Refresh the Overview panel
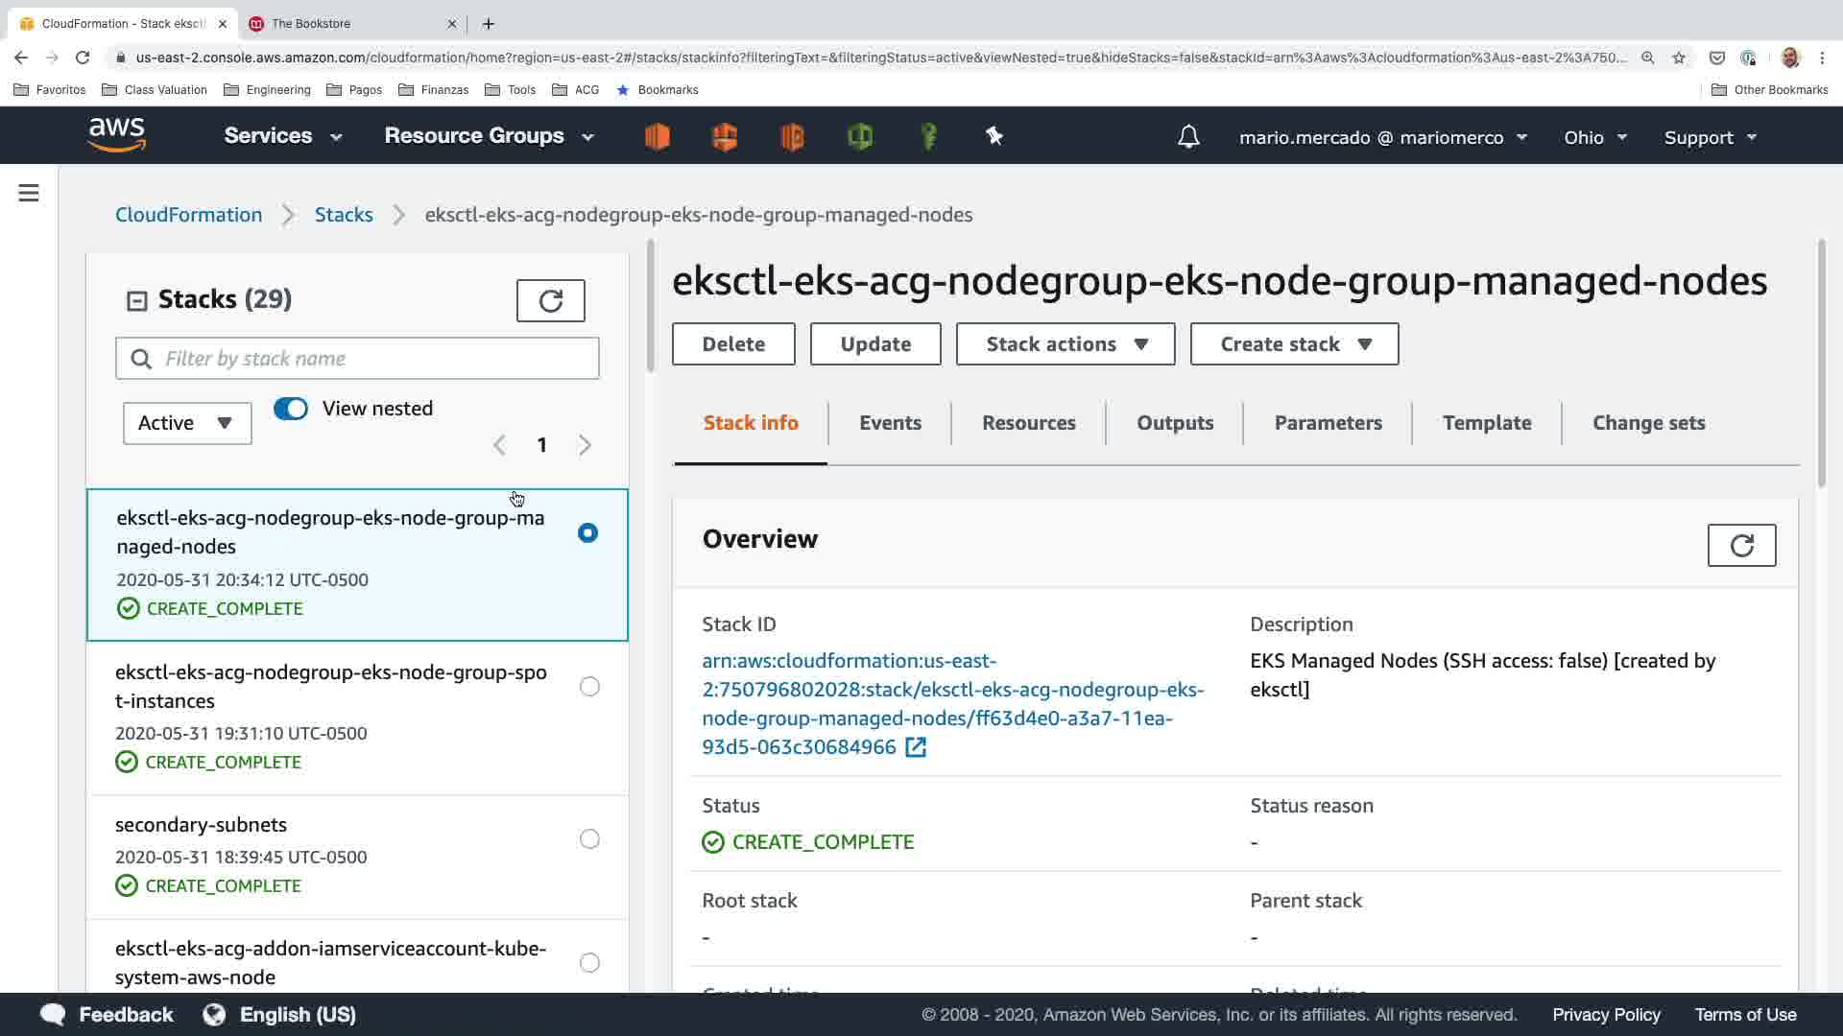Viewport: 1843px width, 1036px height. tap(1741, 546)
